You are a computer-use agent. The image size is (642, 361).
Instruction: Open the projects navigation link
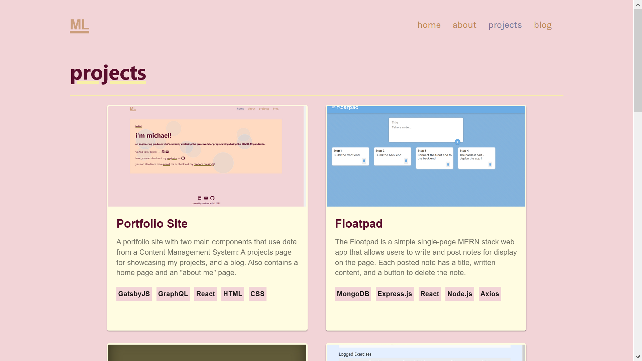(505, 24)
